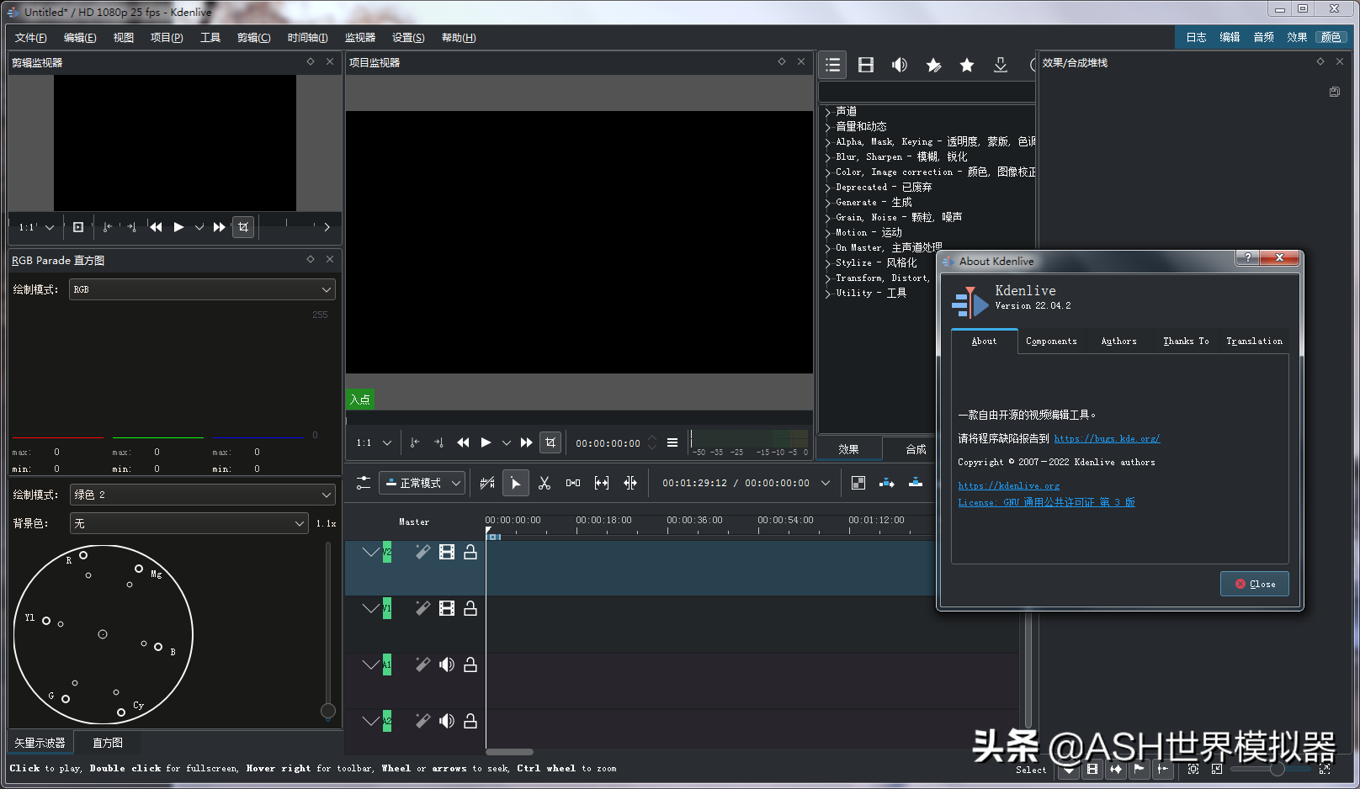Open 文件(F) menu
The image size is (1360, 789).
click(30, 38)
